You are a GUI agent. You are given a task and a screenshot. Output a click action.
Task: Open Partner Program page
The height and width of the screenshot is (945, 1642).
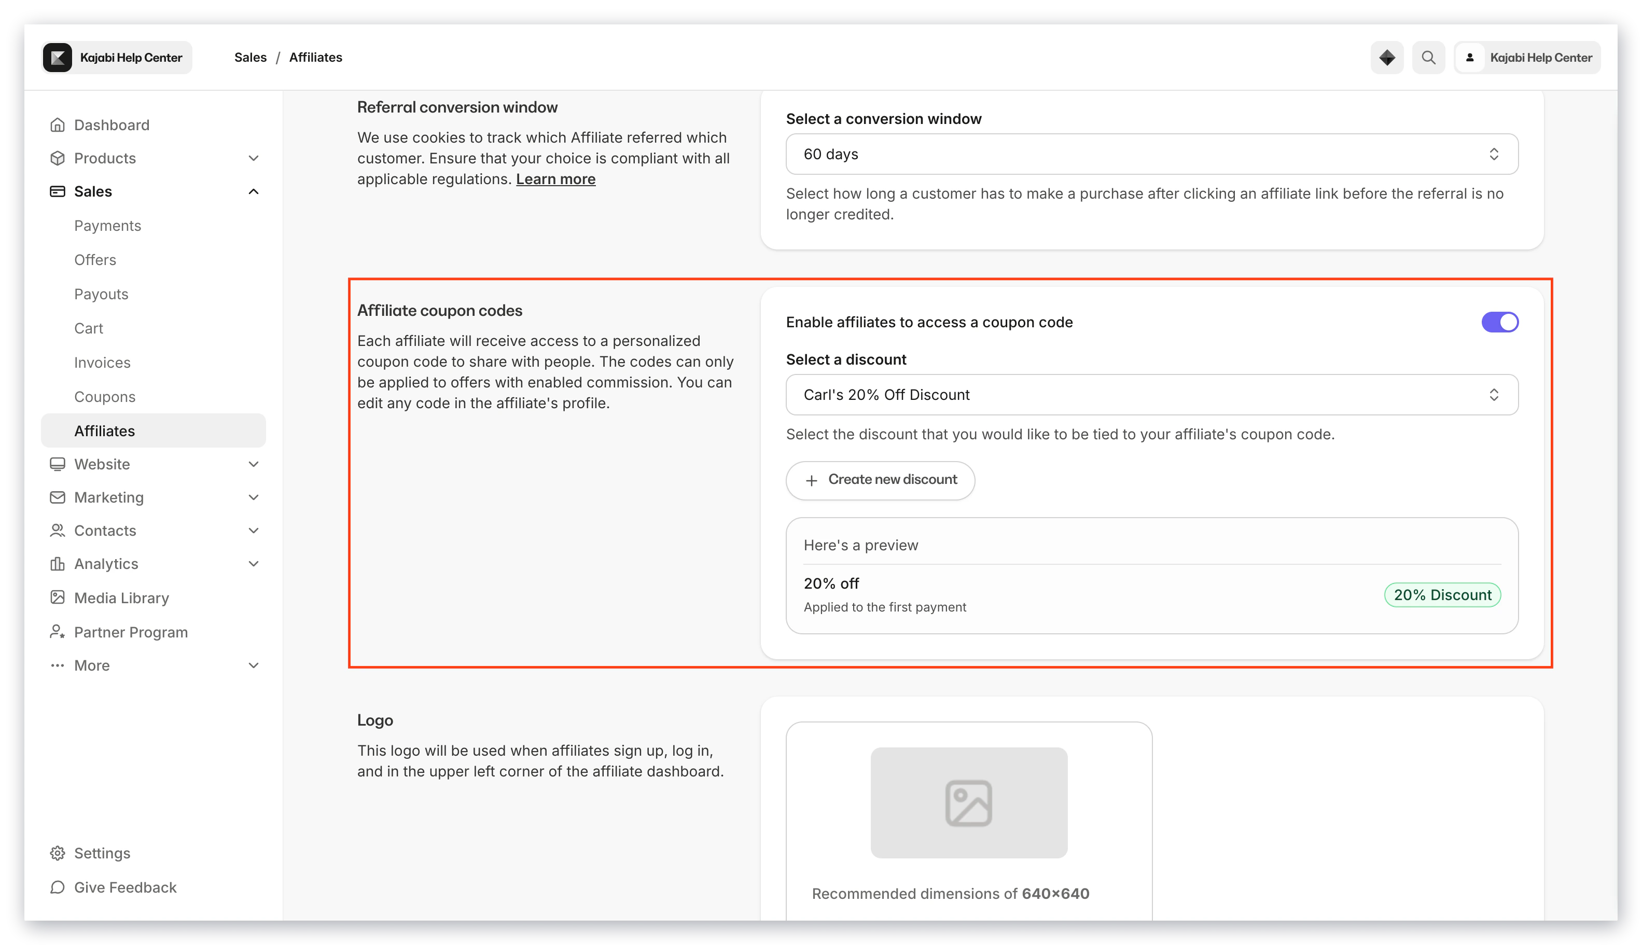(x=131, y=632)
